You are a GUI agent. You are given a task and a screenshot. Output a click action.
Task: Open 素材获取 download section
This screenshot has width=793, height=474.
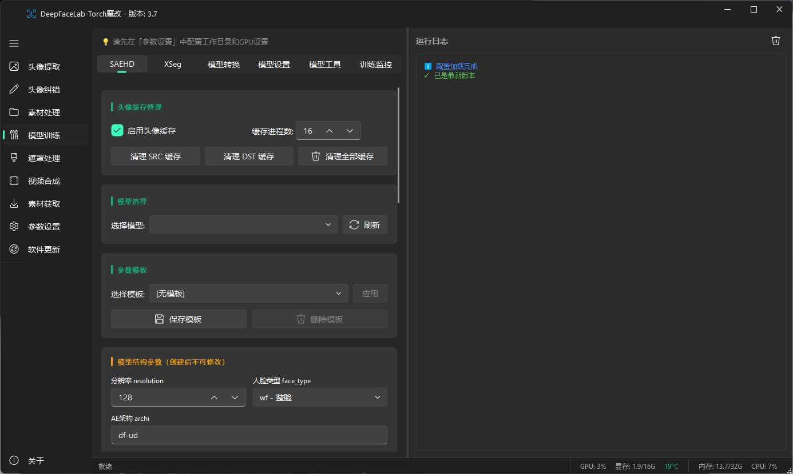click(x=45, y=204)
